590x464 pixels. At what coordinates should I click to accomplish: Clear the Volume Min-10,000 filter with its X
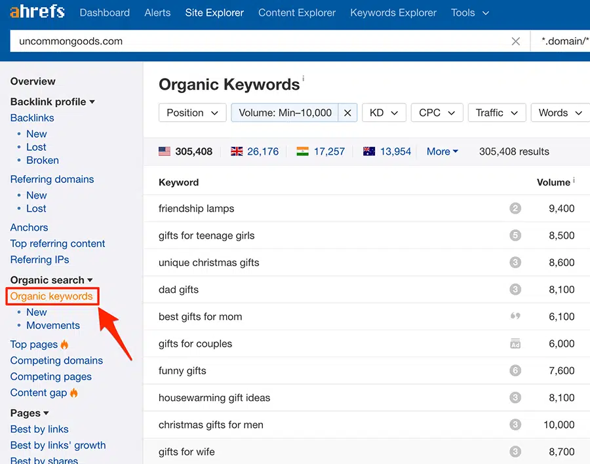pyautogui.click(x=347, y=112)
